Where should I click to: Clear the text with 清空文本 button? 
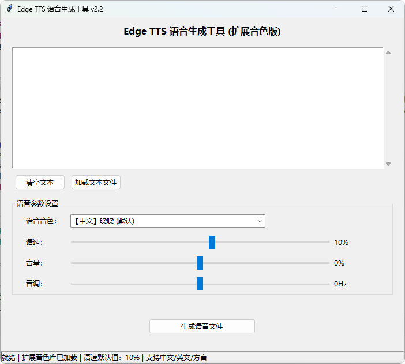[40, 183]
